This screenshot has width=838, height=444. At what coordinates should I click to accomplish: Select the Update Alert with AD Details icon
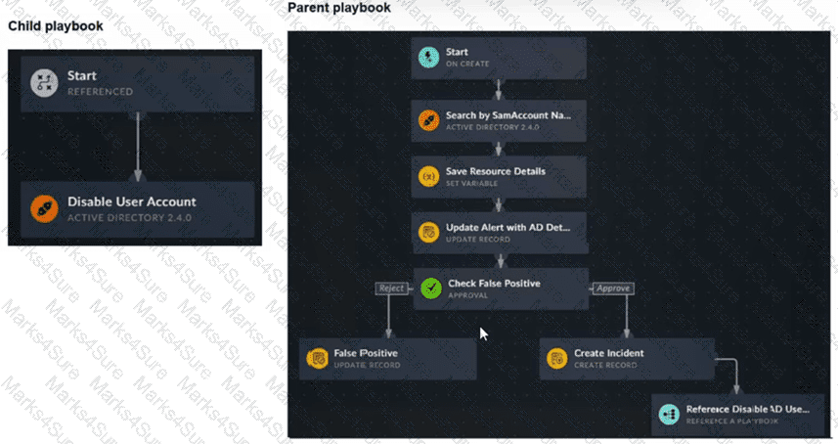[x=428, y=233]
